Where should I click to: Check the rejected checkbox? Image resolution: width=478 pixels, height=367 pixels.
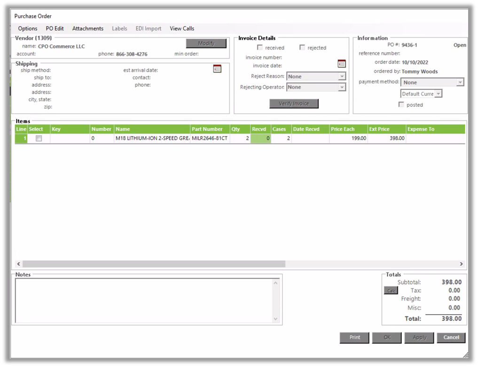click(x=302, y=48)
